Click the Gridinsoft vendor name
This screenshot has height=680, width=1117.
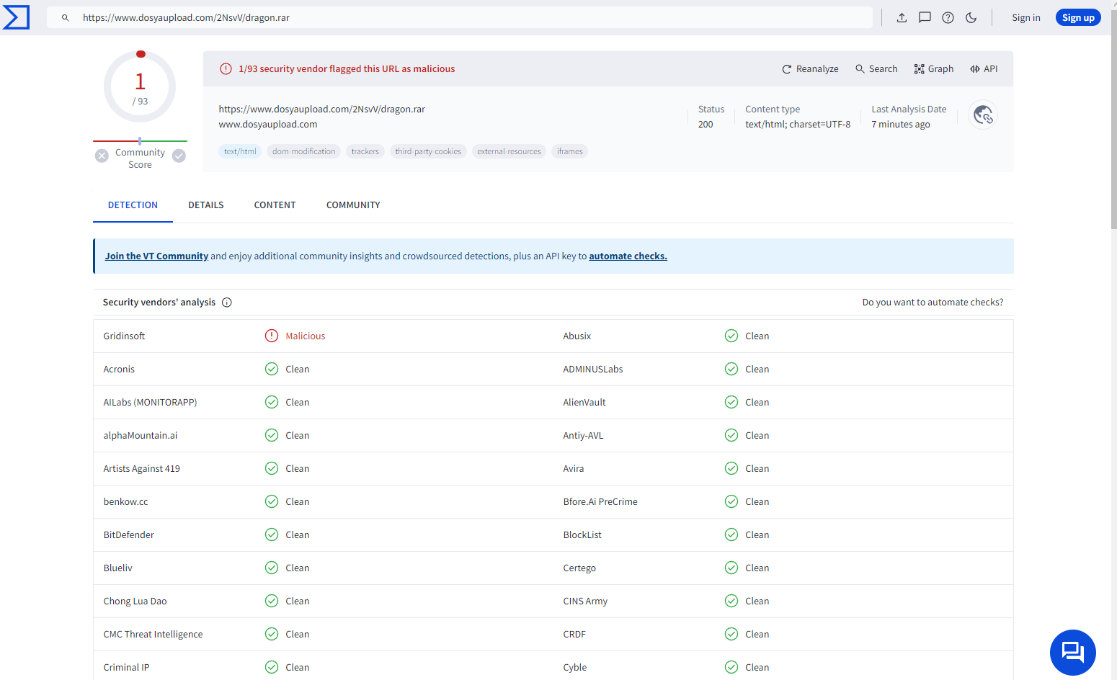(124, 336)
